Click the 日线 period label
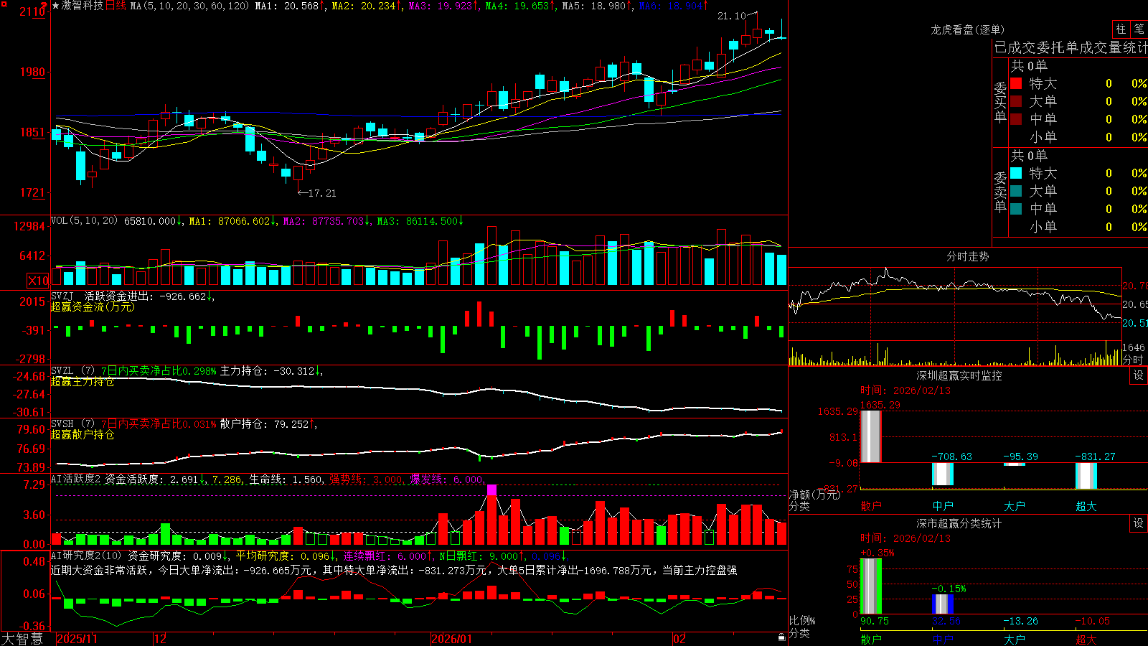 [116, 6]
